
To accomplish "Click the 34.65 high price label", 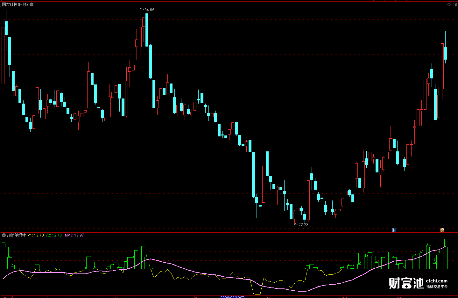I will [149, 10].
